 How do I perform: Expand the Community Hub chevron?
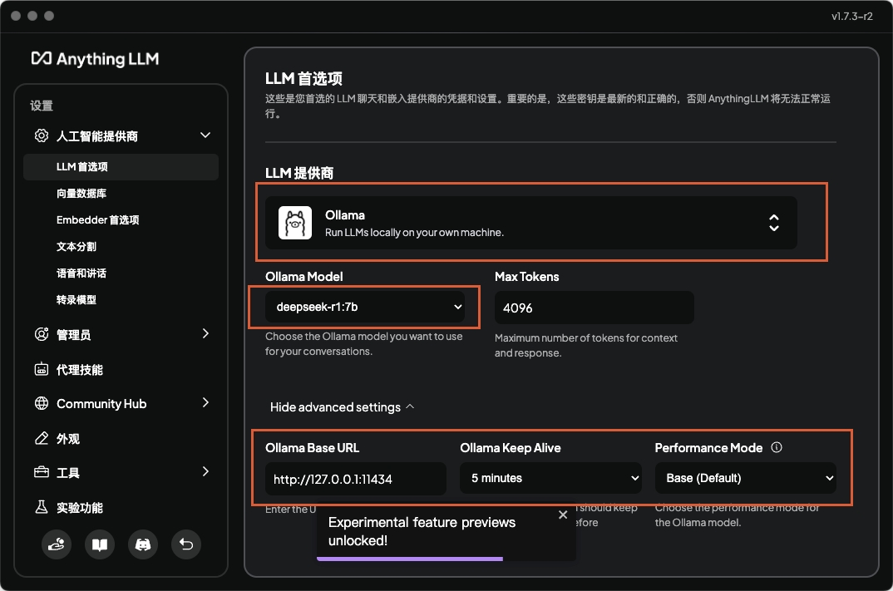pos(205,402)
